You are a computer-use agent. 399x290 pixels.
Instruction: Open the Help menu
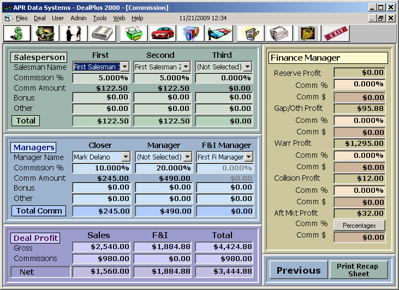(138, 18)
